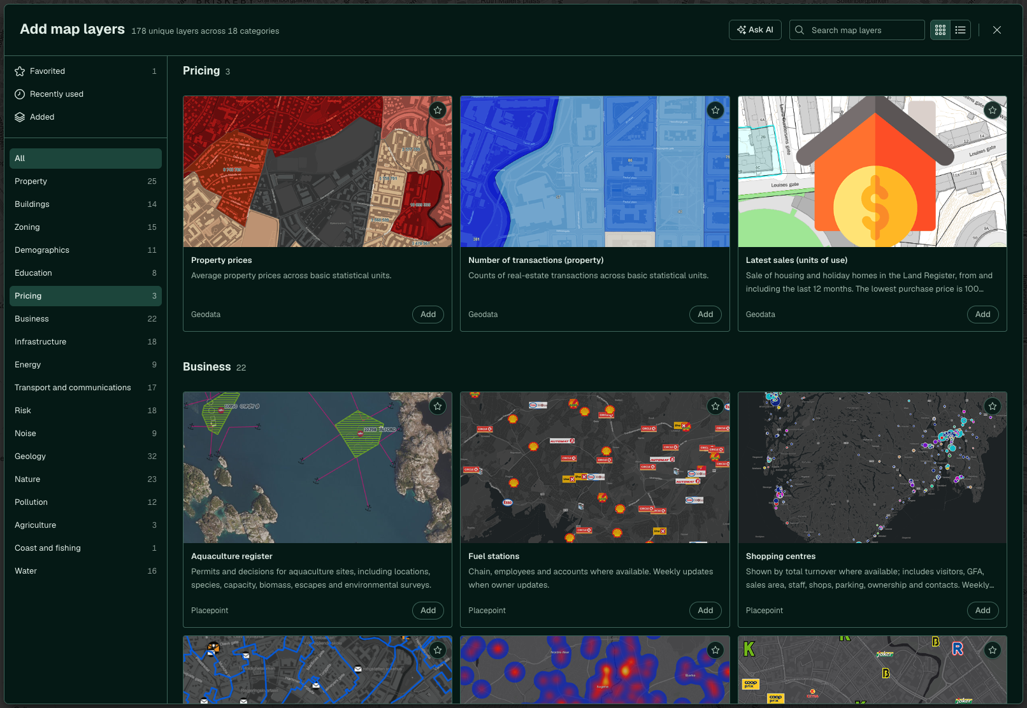
Task: Open the Fuel stations map thumbnail
Action: [x=595, y=468]
